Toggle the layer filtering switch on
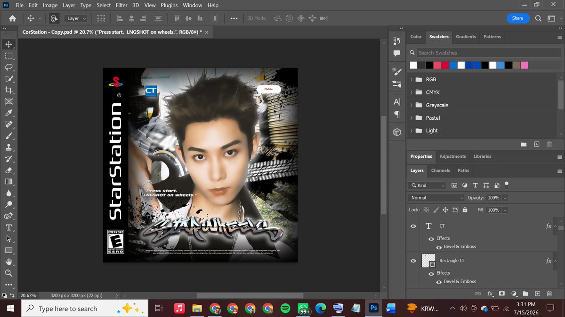 pyautogui.click(x=507, y=184)
